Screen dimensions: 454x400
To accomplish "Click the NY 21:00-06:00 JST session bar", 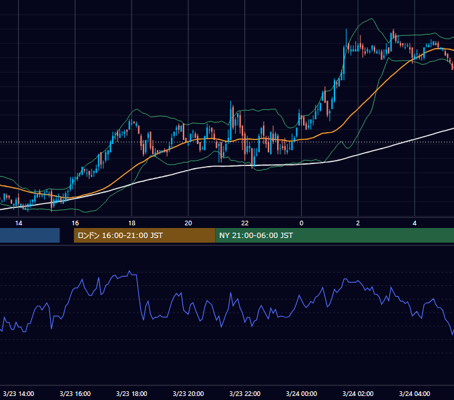I will click(334, 235).
